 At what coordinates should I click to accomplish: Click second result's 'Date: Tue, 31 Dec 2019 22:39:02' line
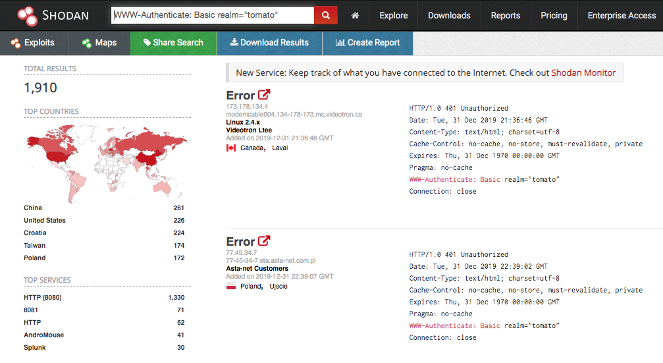478,267
